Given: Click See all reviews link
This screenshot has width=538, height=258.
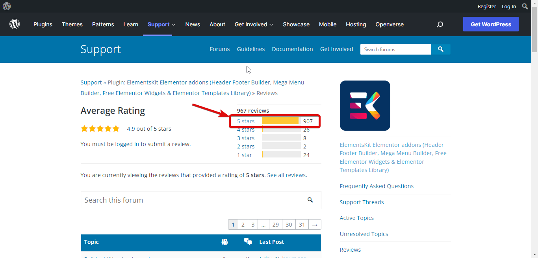Looking at the screenshot, I should [x=286, y=175].
